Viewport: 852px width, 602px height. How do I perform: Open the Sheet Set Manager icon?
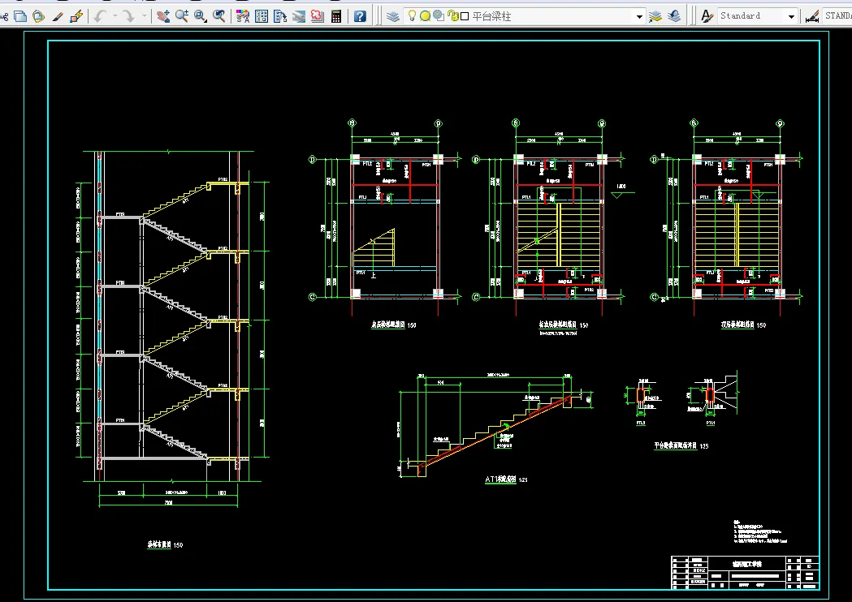click(x=299, y=16)
